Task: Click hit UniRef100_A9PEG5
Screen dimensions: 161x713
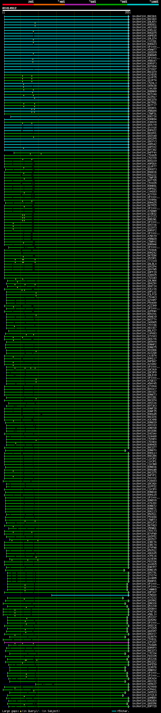Action: [x=144, y=36]
